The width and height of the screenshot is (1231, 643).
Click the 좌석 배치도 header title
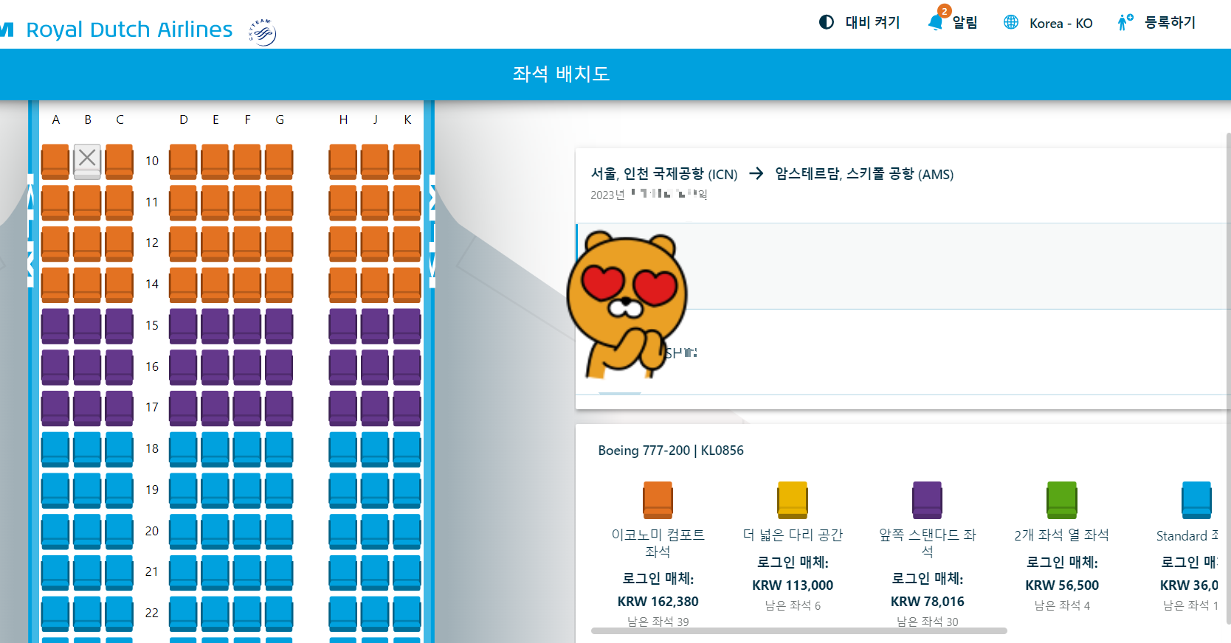point(561,74)
